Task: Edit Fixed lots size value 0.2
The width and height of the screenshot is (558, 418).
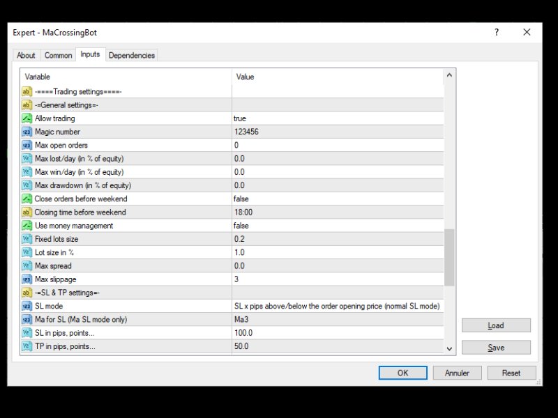Action: point(338,239)
